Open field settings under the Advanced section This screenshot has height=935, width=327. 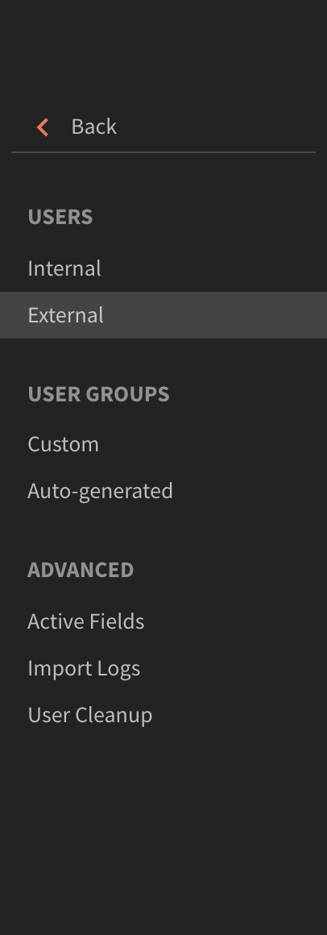[85, 621]
